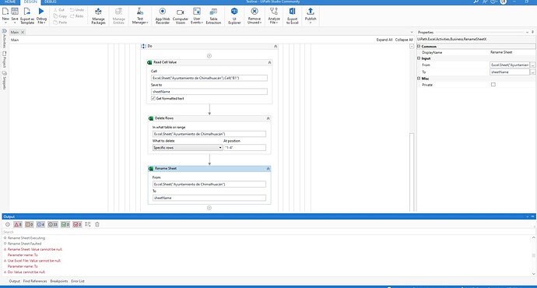The width and height of the screenshot is (537, 288).
Task: Open the Error List tab
Action: pos(78,281)
